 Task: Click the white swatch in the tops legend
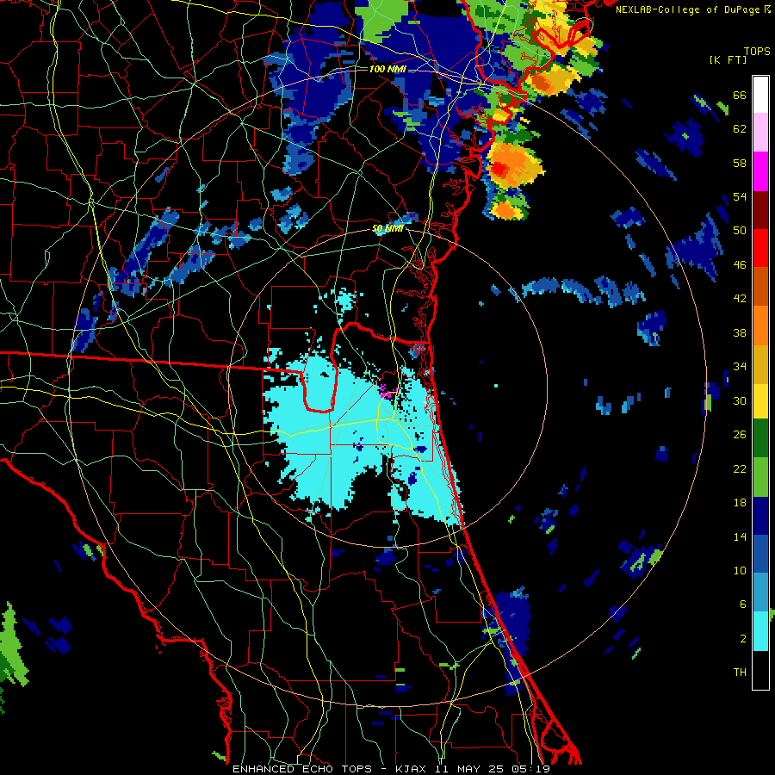click(760, 95)
